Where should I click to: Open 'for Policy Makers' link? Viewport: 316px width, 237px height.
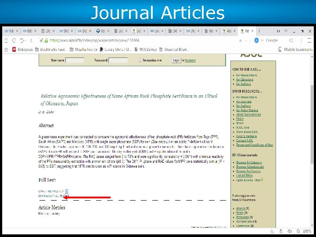247,110
